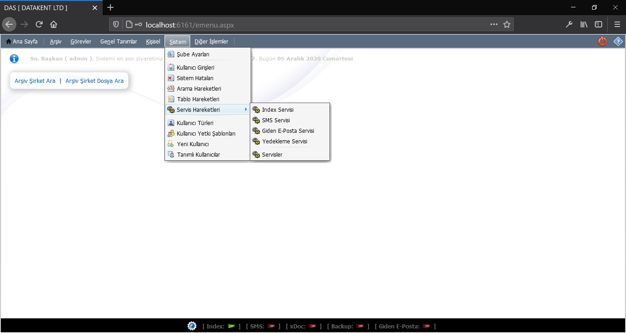Click the Giden E-Posta status flag

[426, 326]
